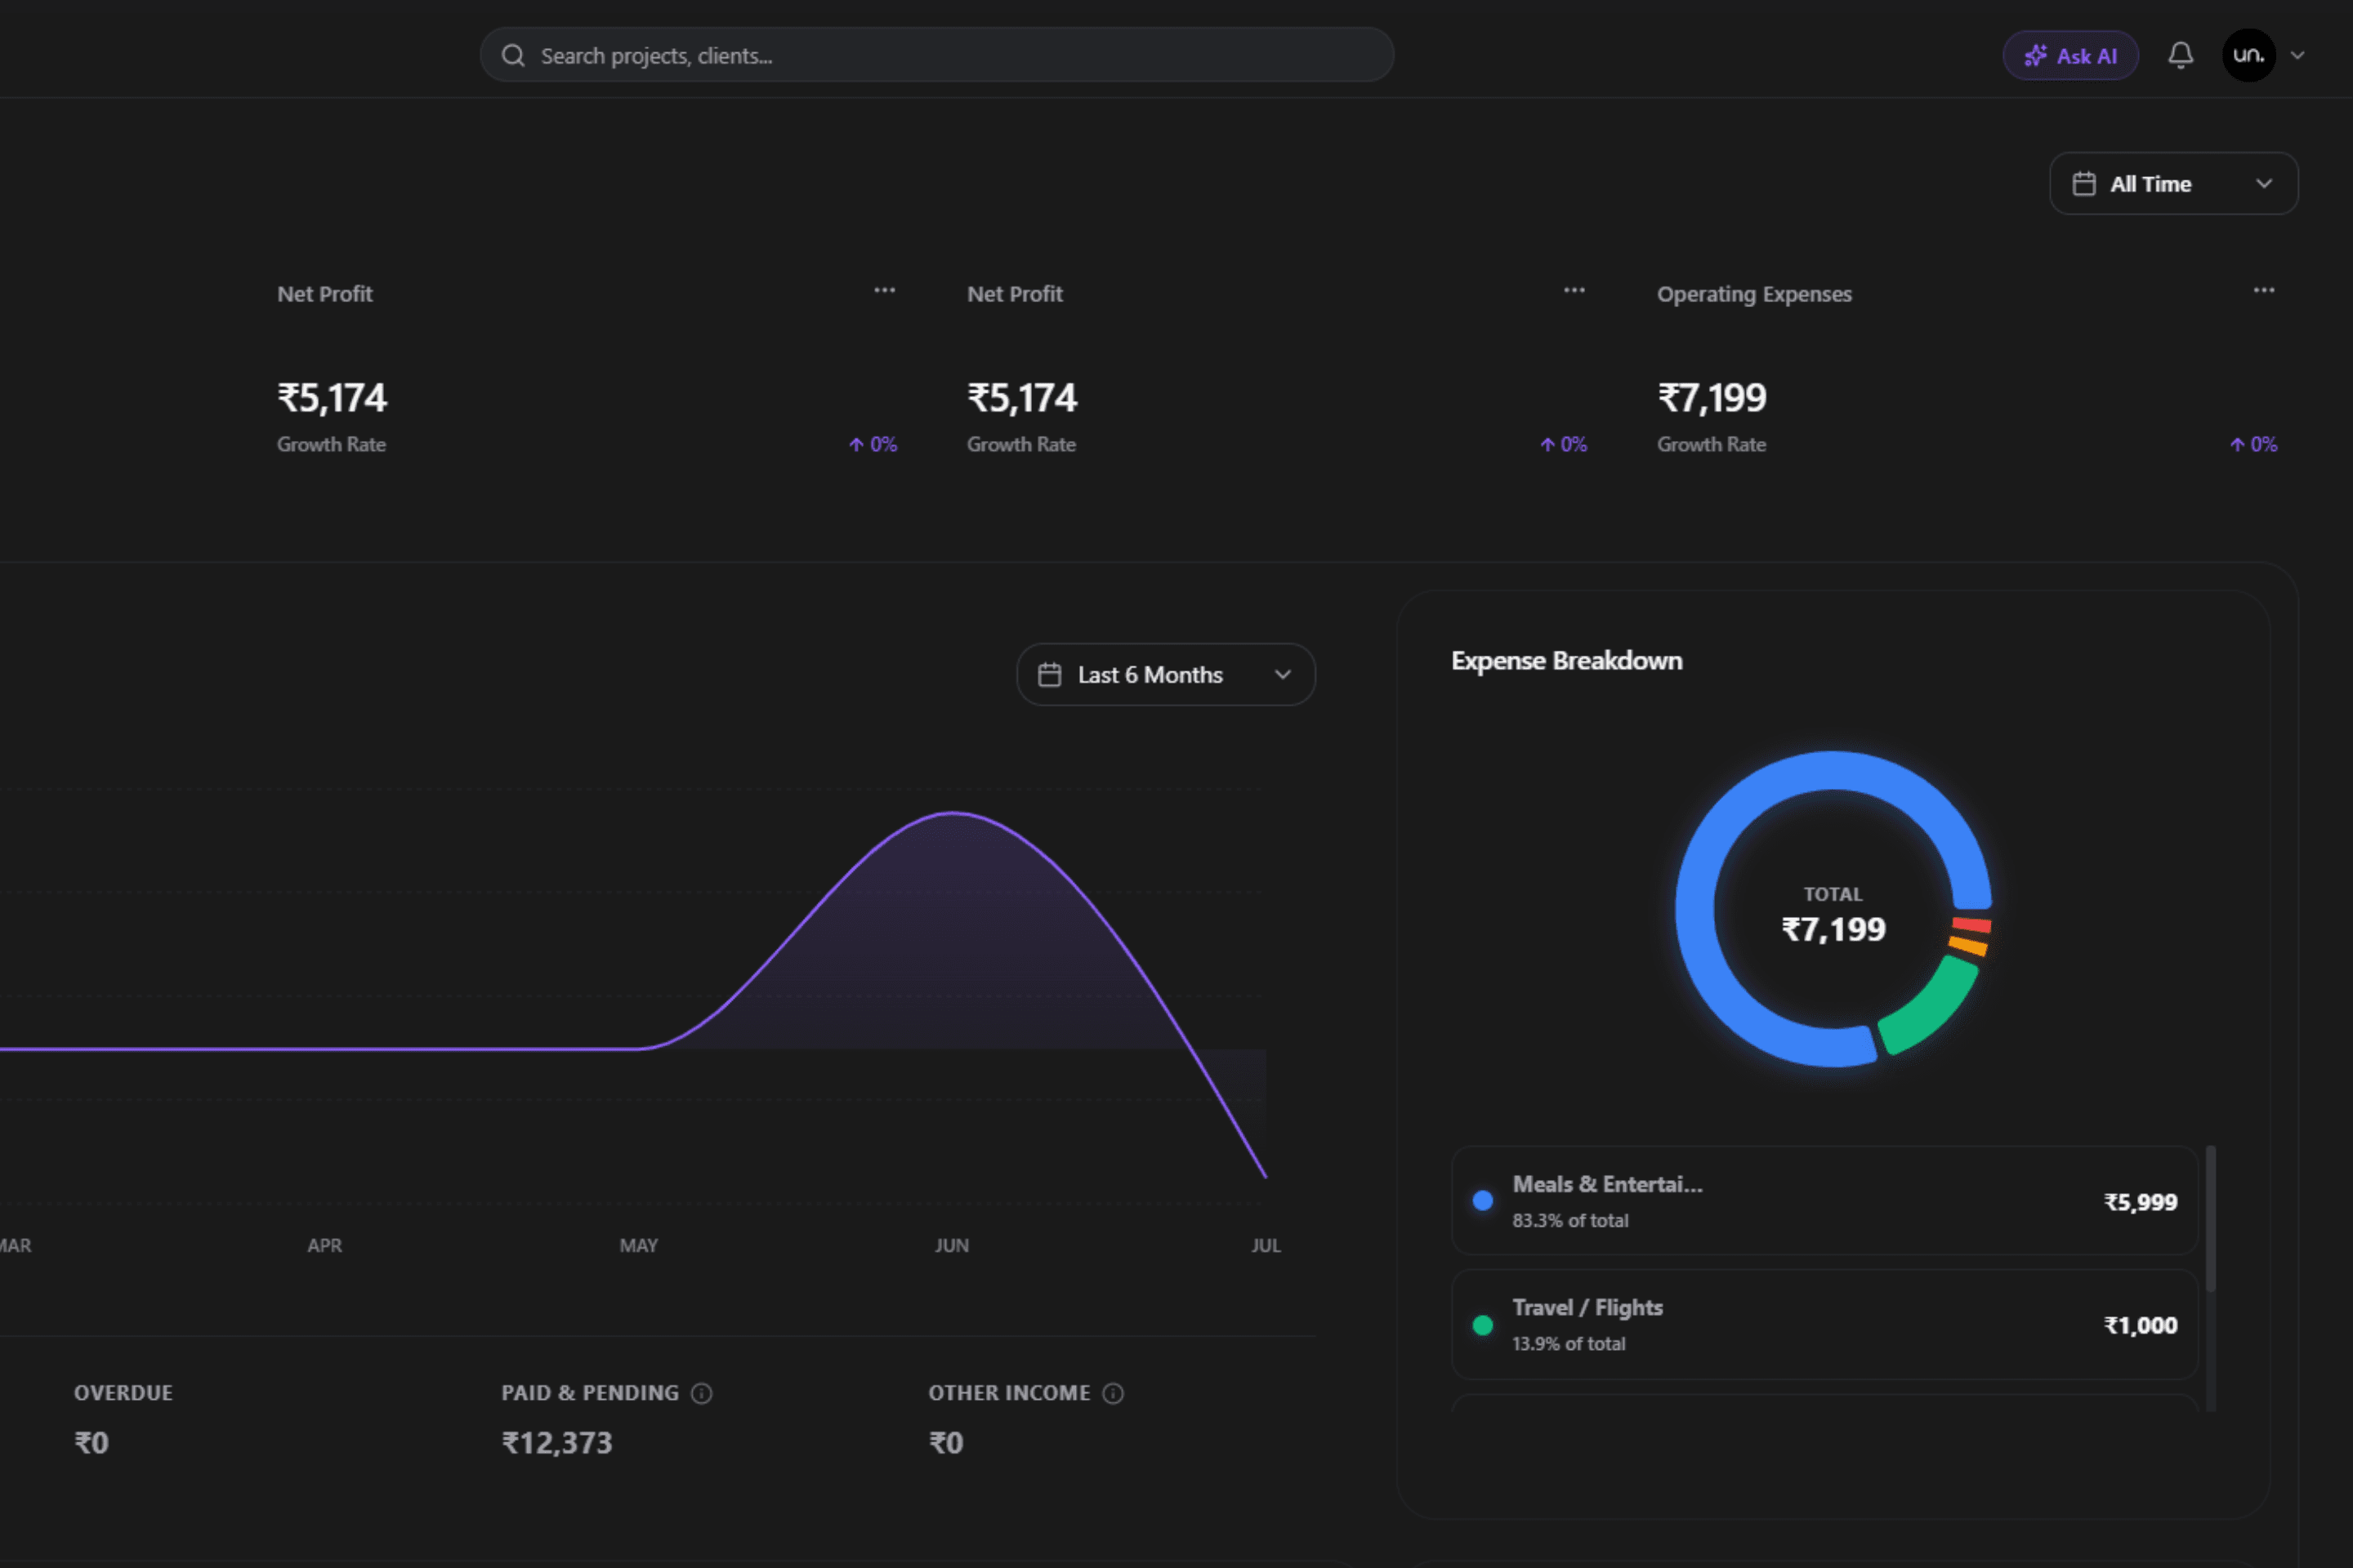Image resolution: width=2353 pixels, height=1568 pixels.
Task: Click the calendar icon in Last 6 Months selector
Action: [x=1049, y=675]
